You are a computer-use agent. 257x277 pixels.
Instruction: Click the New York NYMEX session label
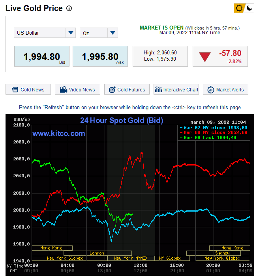(x=131, y=258)
